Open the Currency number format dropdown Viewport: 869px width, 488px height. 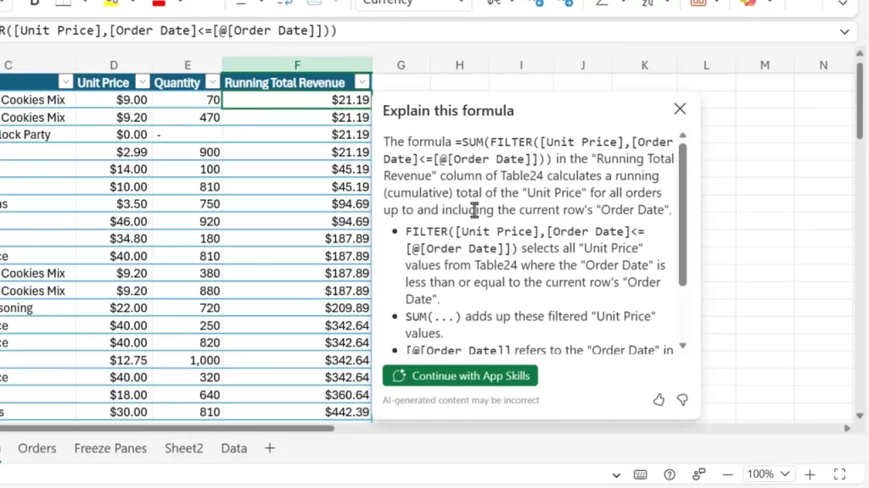coord(413,3)
